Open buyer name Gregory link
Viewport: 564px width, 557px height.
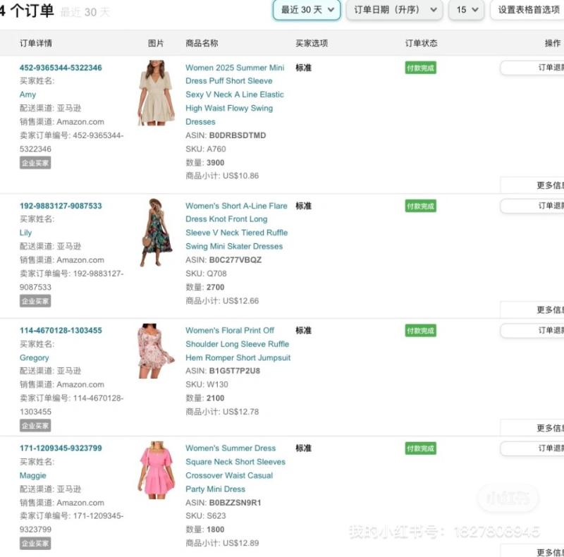pyautogui.click(x=34, y=357)
